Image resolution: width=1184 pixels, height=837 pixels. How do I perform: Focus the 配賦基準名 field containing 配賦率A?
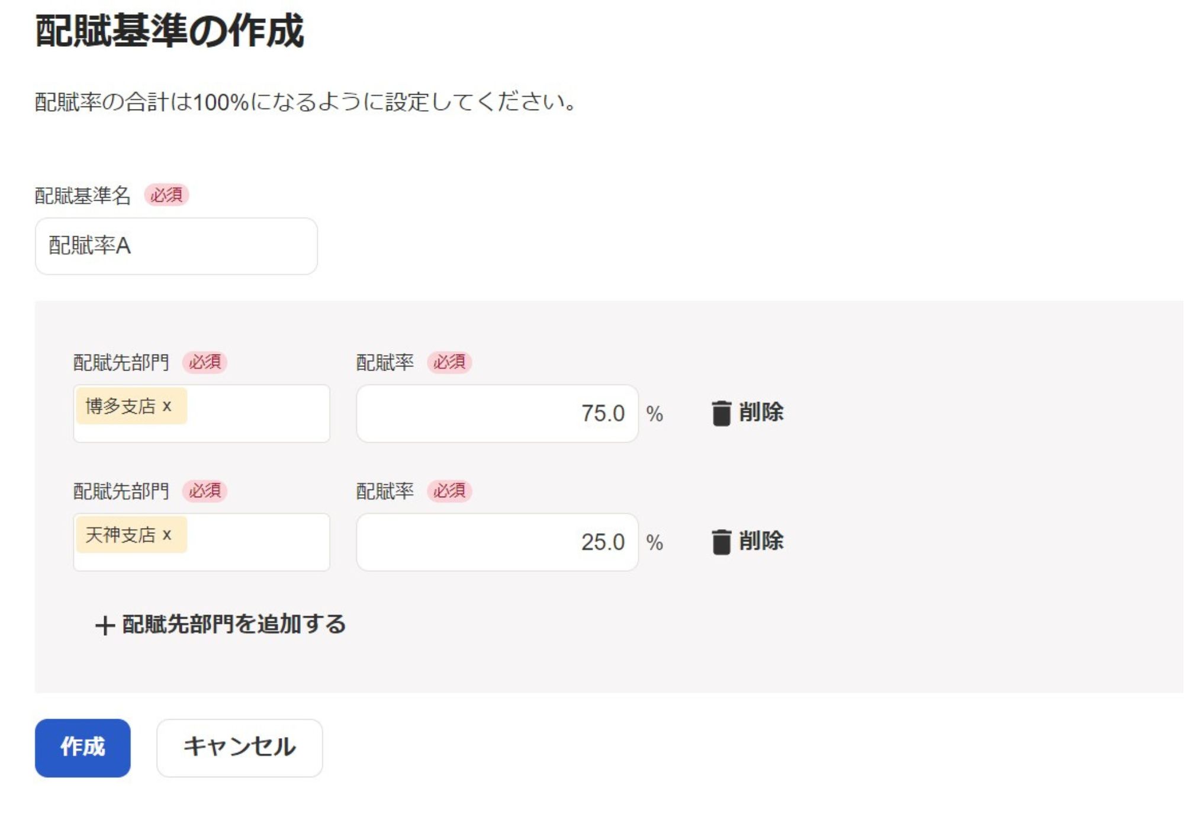pos(176,246)
